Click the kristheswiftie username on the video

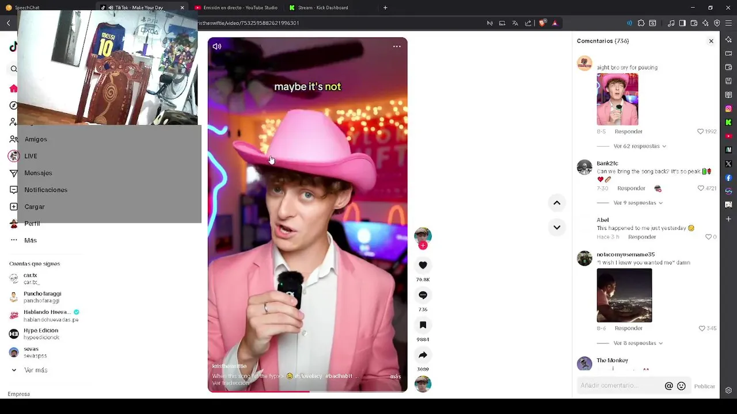(x=229, y=366)
